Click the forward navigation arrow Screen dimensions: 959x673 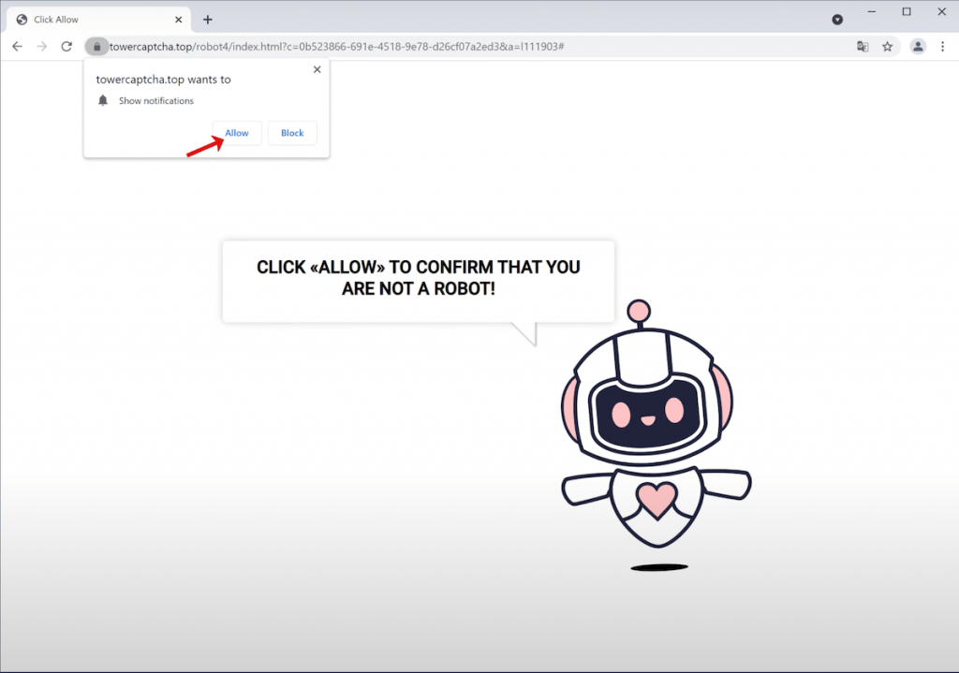(41, 45)
